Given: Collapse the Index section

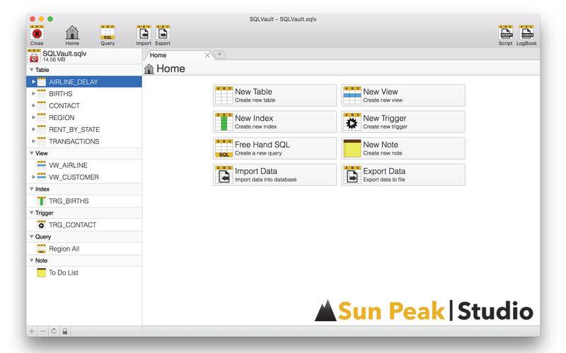Looking at the screenshot, I should (31, 189).
